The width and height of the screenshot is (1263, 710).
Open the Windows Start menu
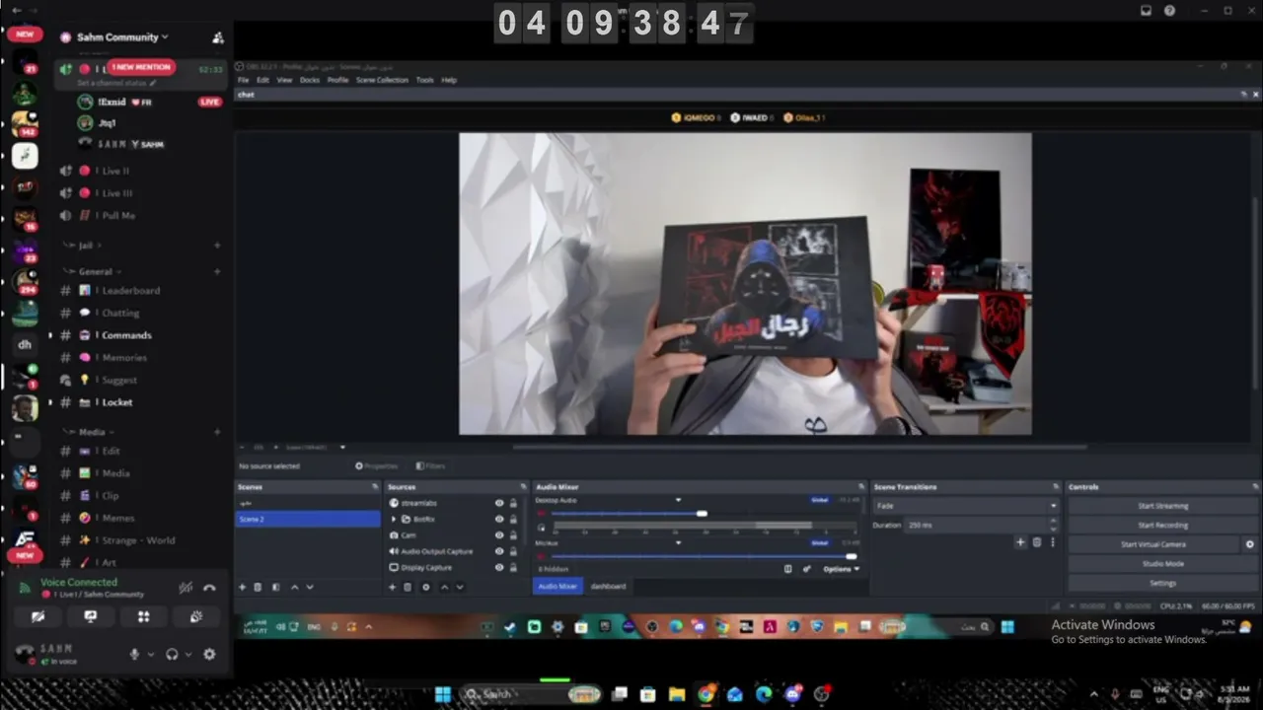[443, 694]
